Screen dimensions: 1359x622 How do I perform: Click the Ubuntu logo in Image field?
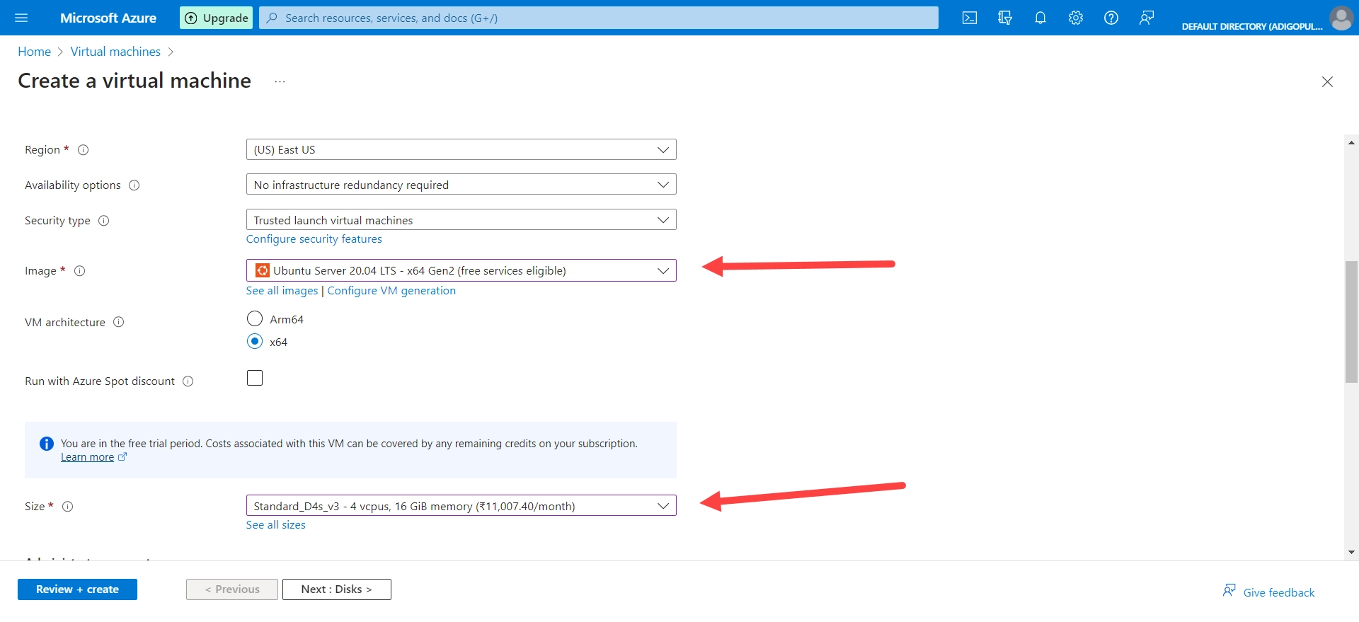[x=263, y=270]
